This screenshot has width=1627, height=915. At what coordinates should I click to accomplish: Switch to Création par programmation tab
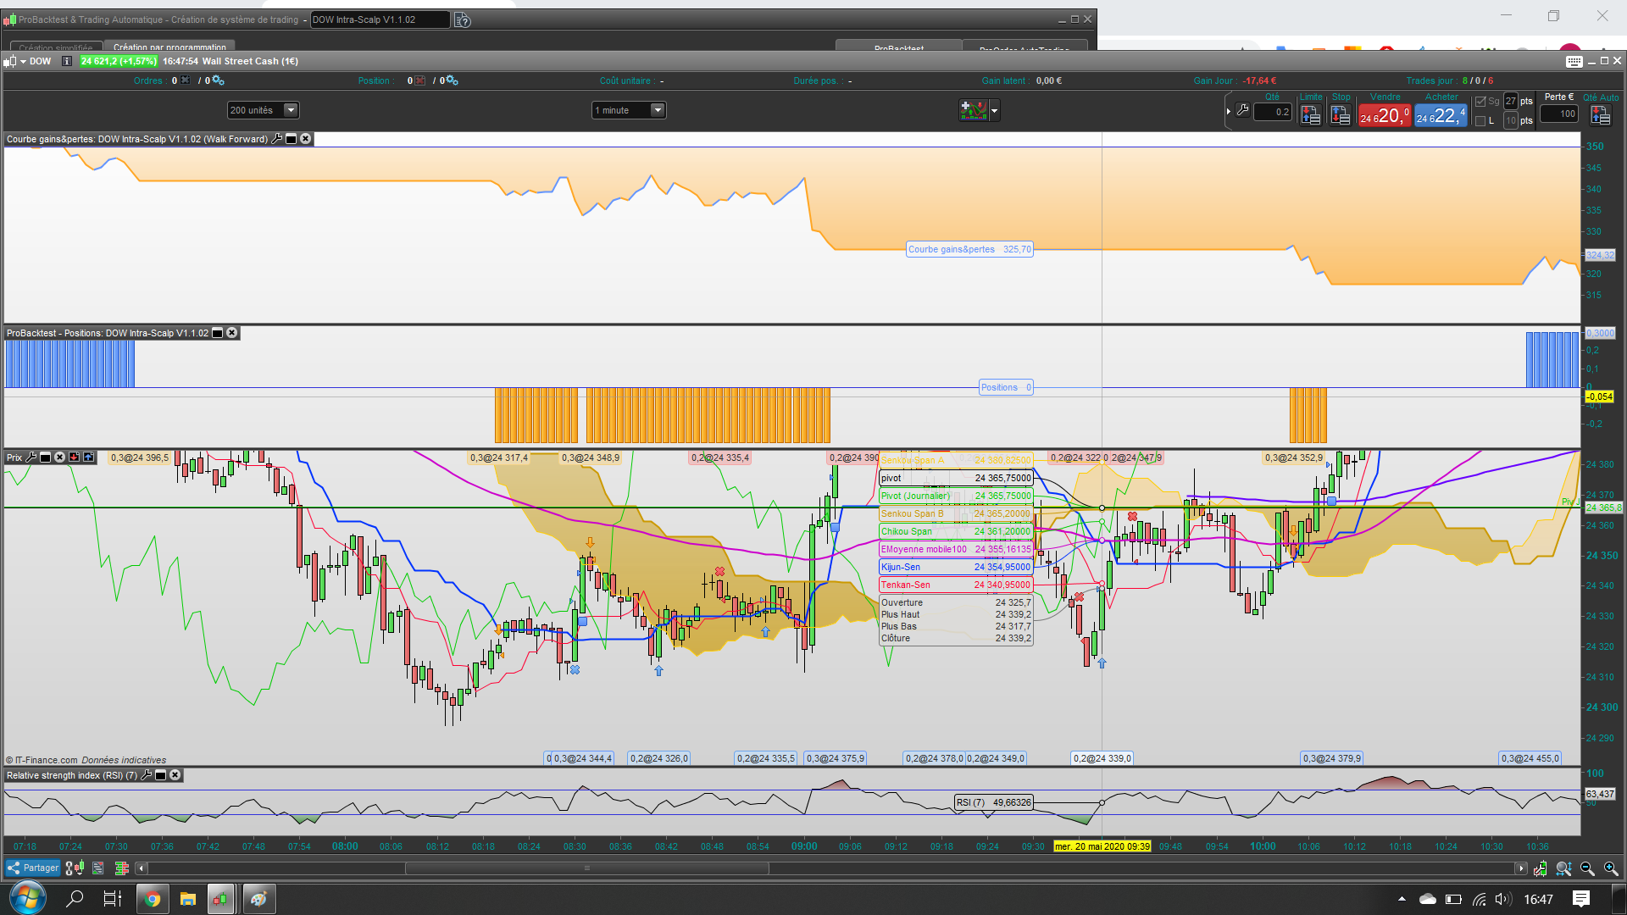(x=169, y=47)
